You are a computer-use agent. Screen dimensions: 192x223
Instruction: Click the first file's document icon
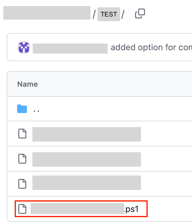(22, 134)
